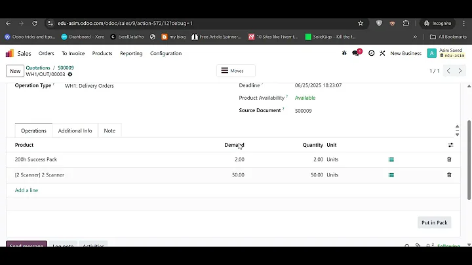Delete the 2 Scanner line

[449, 175]
